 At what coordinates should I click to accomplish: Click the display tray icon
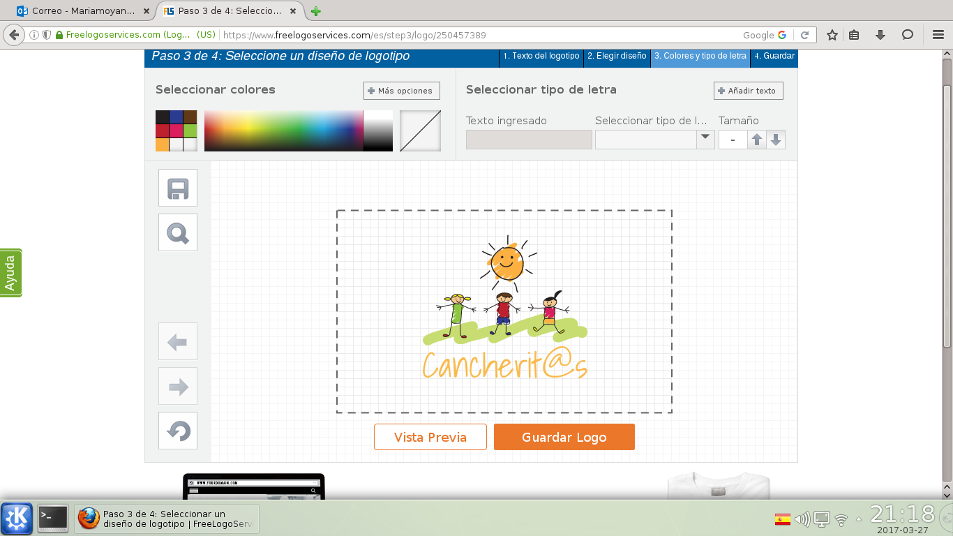tap(822, 519)
